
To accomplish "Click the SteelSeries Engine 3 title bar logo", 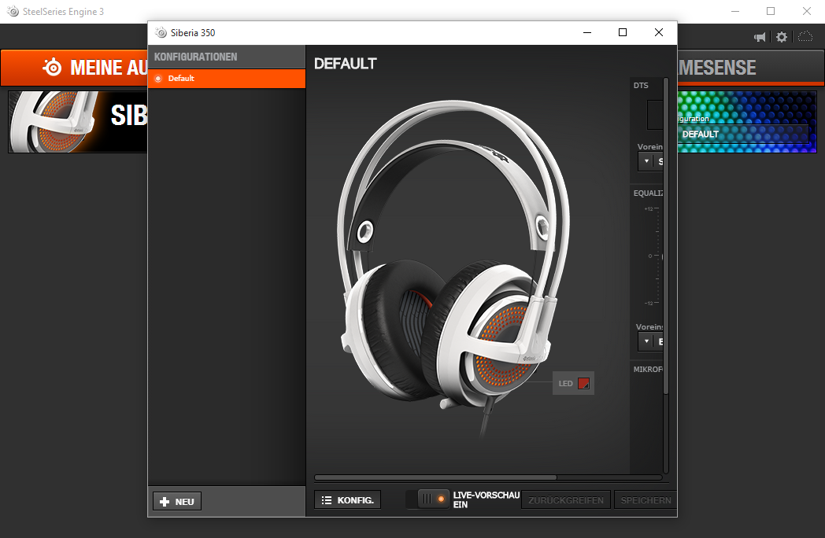I will (13, 11).
